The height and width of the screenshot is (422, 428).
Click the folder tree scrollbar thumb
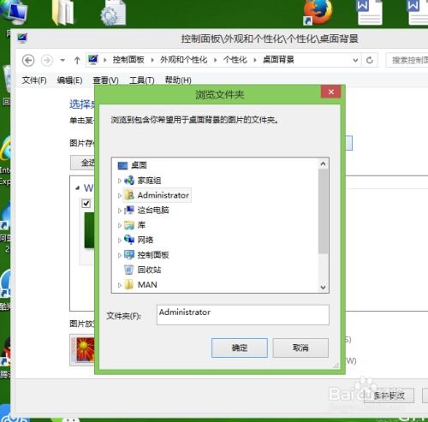click(x=323, y=211)
